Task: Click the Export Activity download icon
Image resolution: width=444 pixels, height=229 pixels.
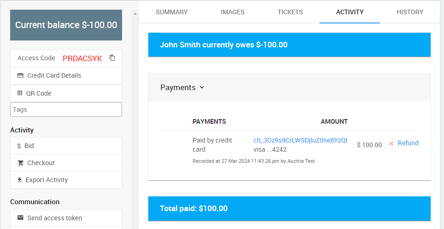Action: pyautogui.click(x=19, y=180)
